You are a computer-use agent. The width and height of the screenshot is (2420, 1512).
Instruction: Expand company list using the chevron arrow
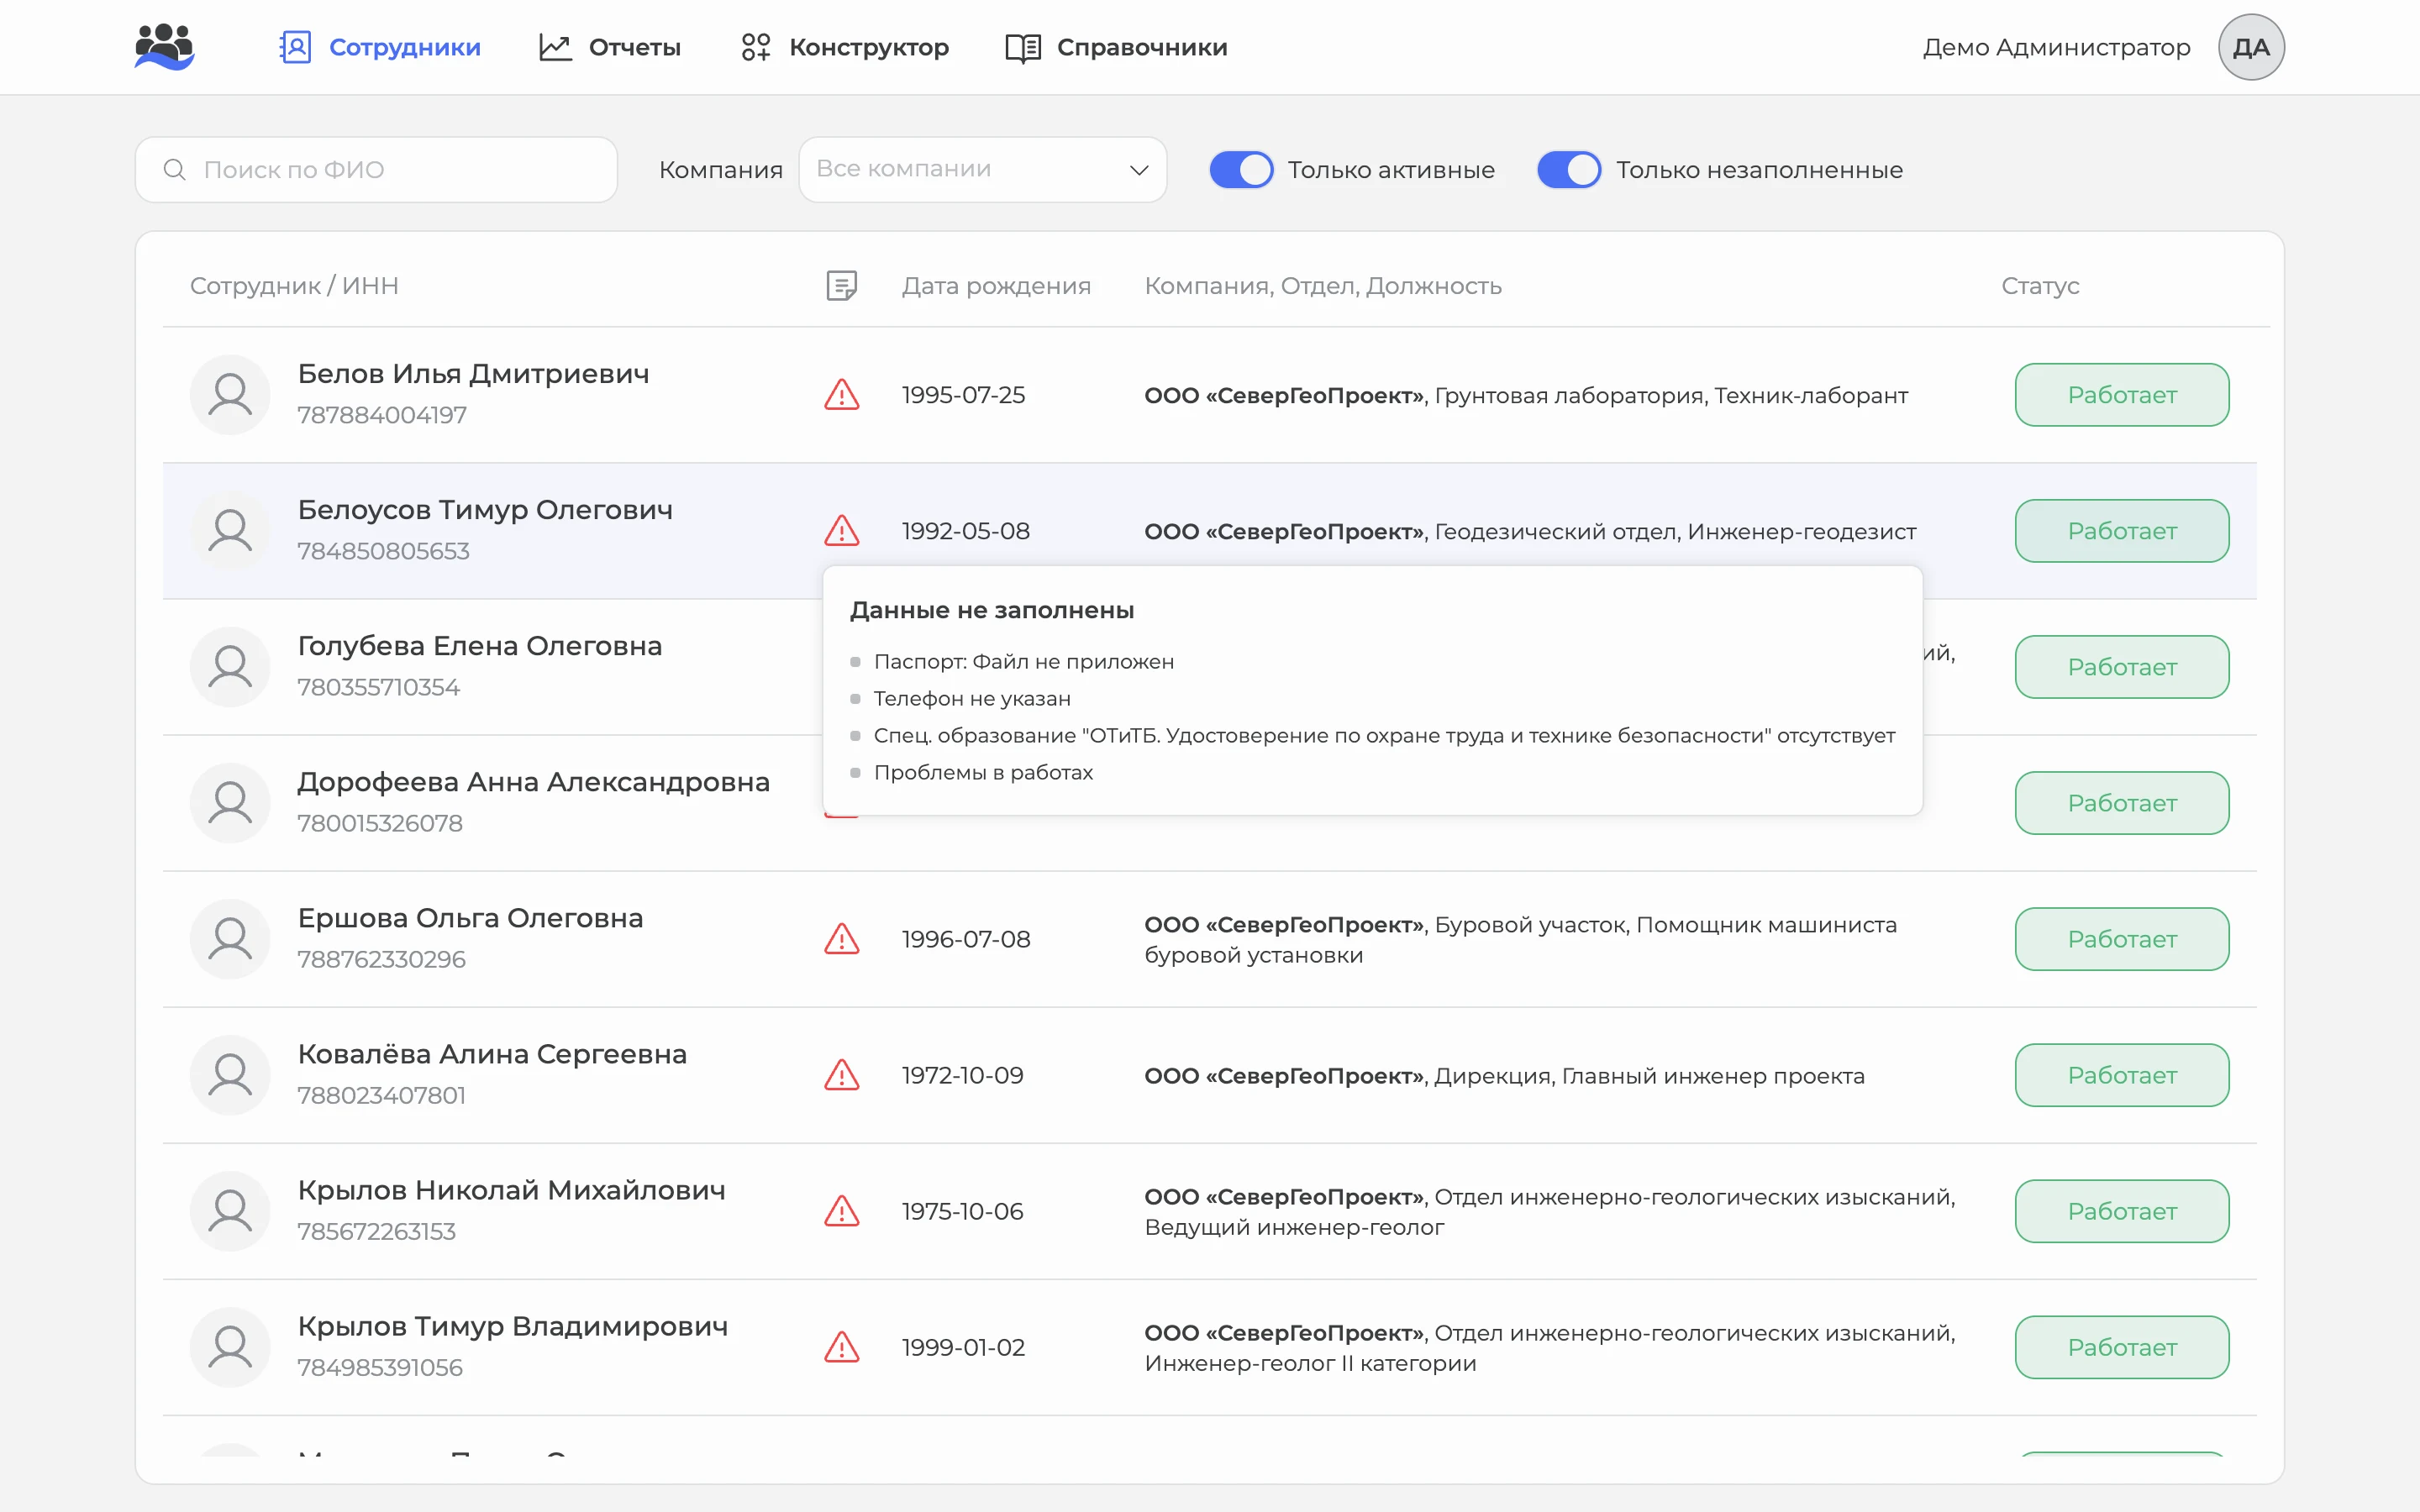1138,170
